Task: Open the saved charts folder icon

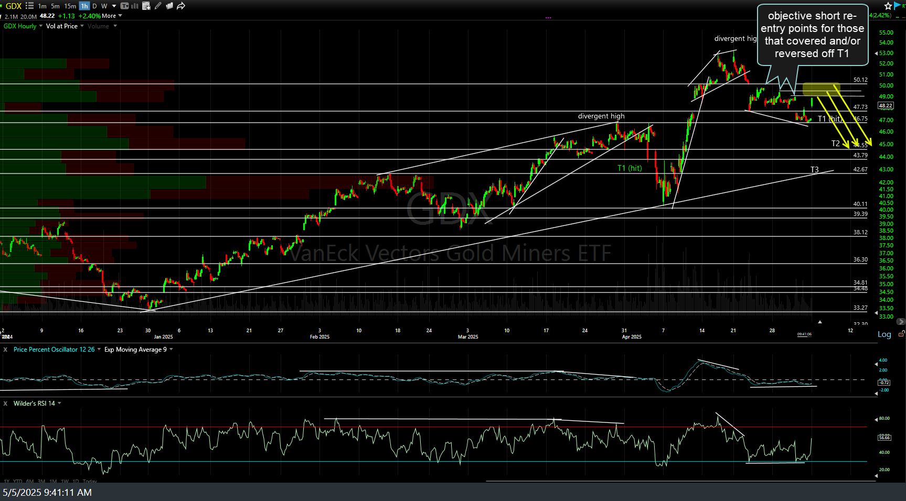Action: pos(169,6)
